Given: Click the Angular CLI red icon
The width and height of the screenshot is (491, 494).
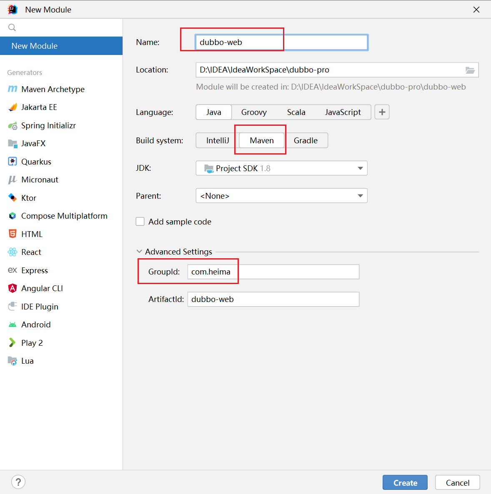Looking at the screenshot, I should (13, 288).
